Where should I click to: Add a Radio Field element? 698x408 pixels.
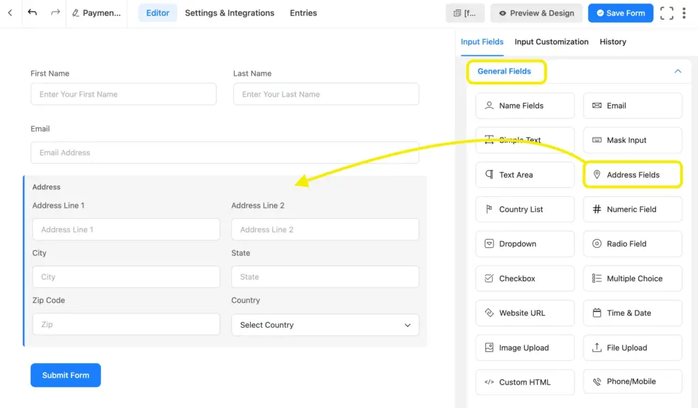[x=632, y=244]
